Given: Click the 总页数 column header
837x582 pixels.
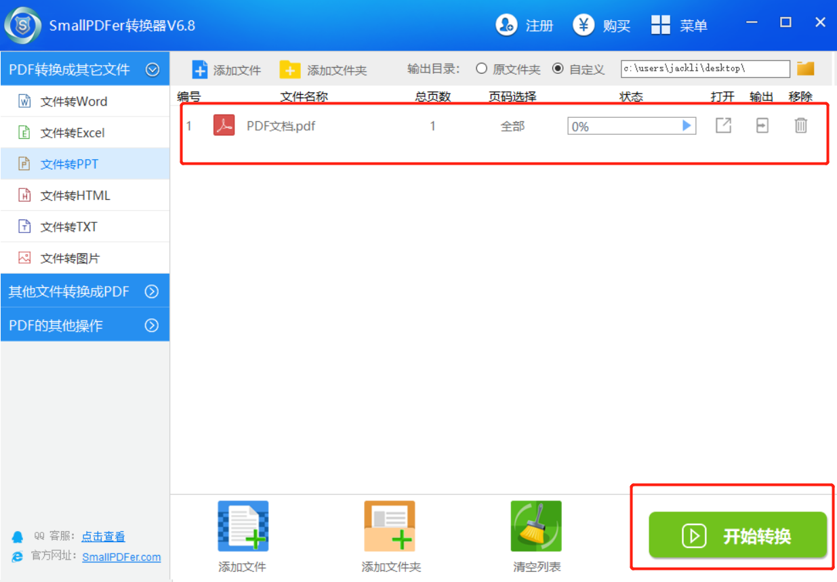Looking at the screenshot, I should pyautogui.click(x=433, y=97).
